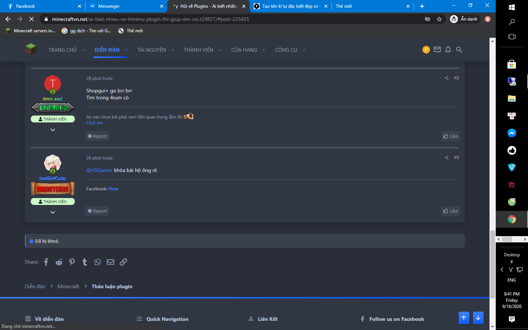
Task: Click tmn asd's avatar
Action: point(53,84)
